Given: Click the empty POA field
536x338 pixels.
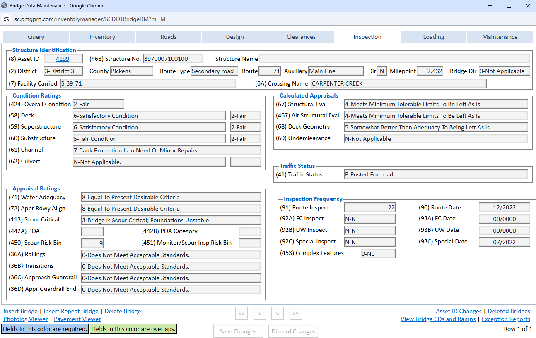Looking at the screenshot, I should coord(92,231).
